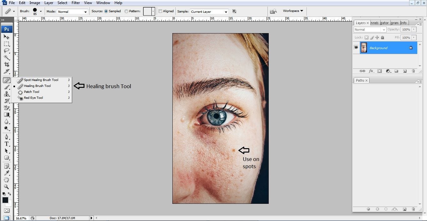Screen dimensions: 427x221
Task: Select the Hand tool
Action: [7, 180]
